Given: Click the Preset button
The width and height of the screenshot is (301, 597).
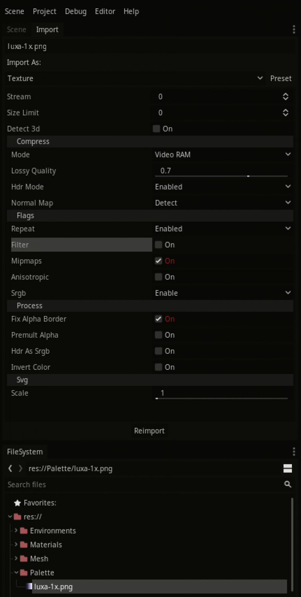Looking at the screenshot, I should [281, 78].
